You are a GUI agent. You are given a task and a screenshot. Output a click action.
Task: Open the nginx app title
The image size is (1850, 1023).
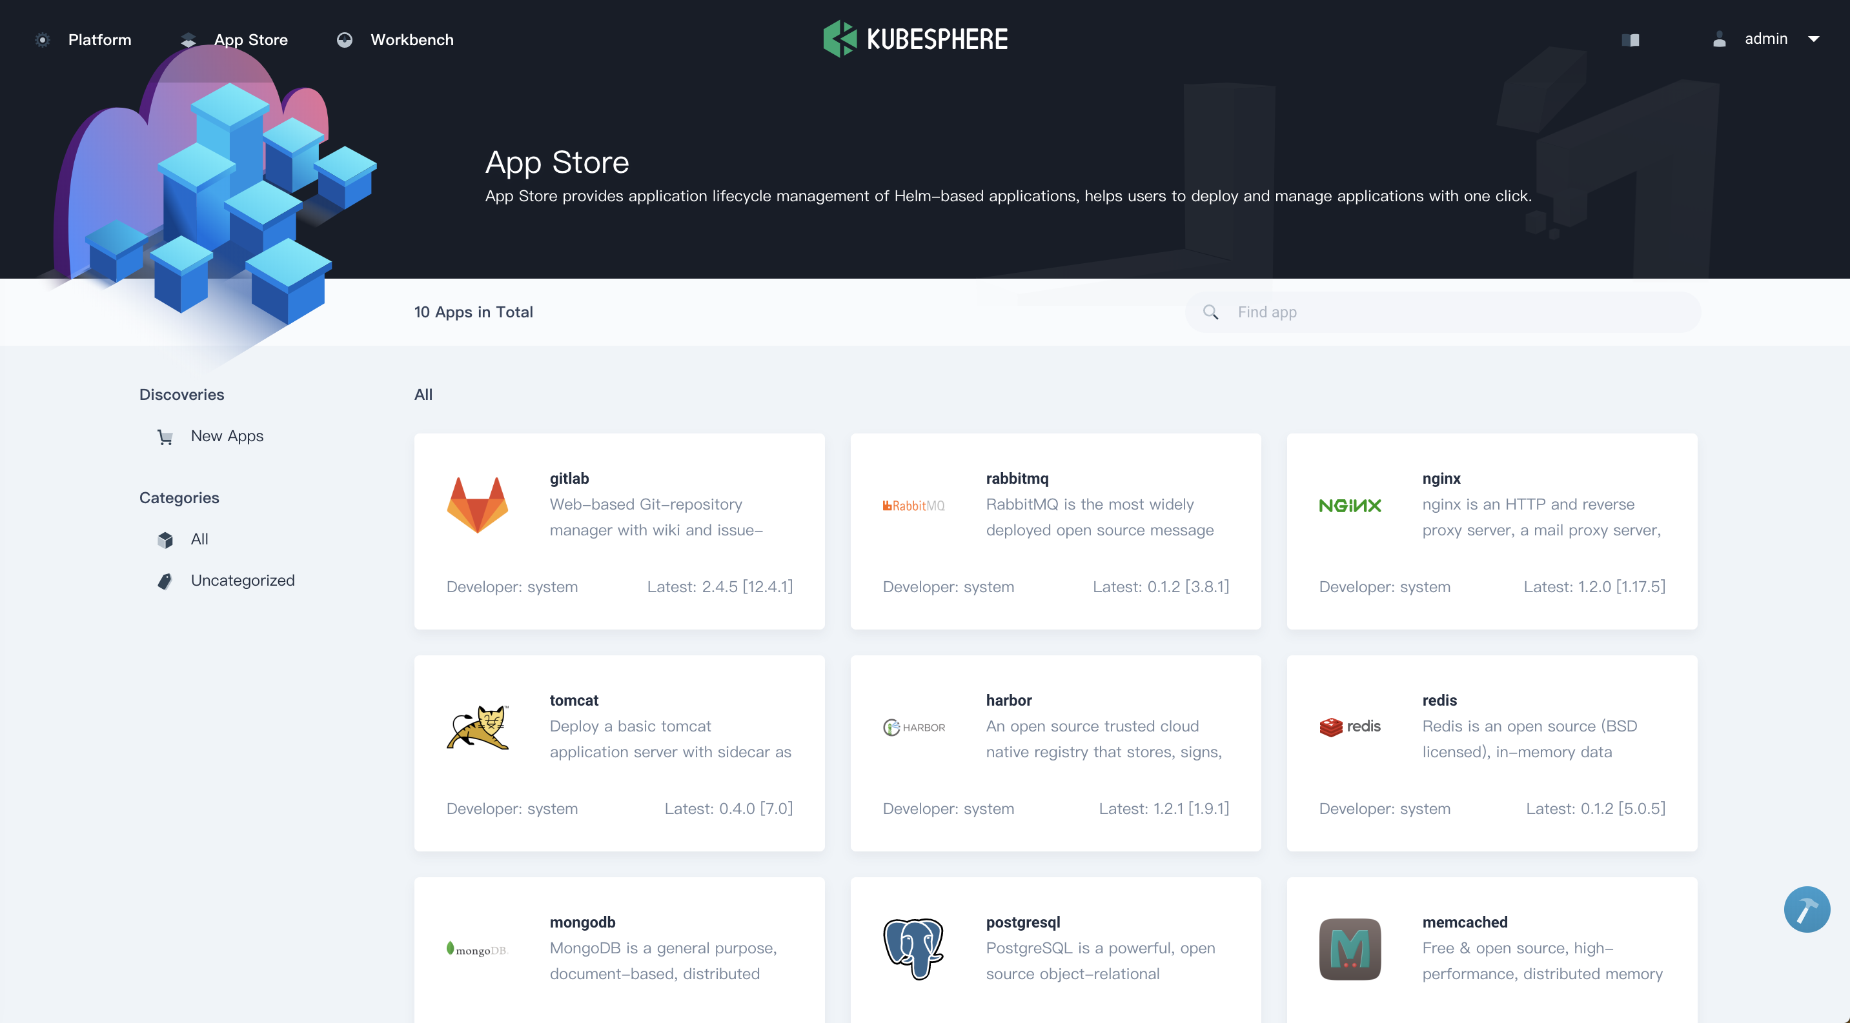(1441, 479)
